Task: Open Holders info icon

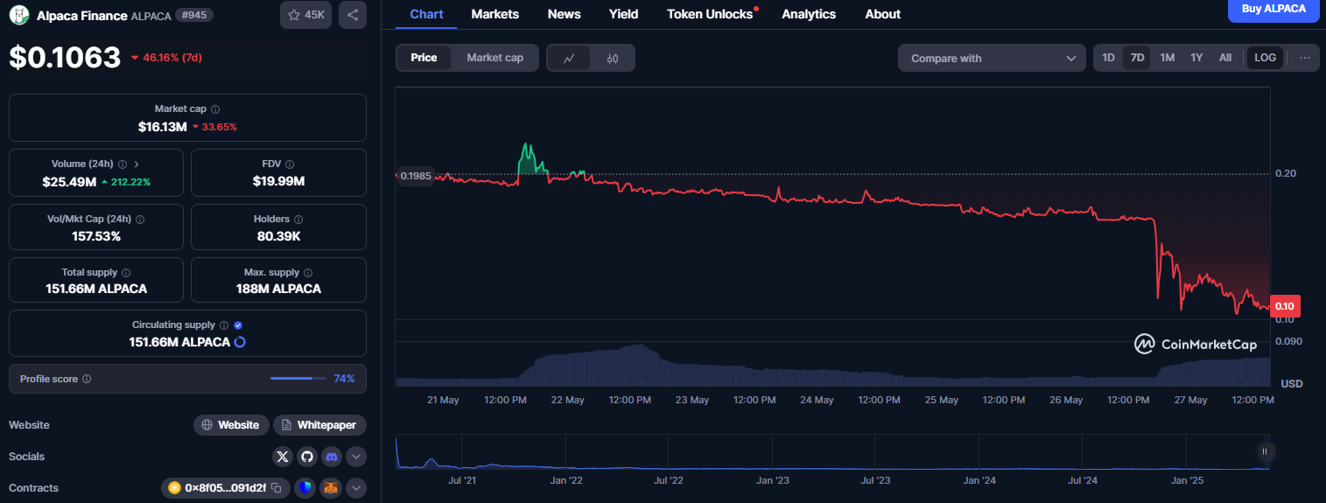Action: point(298,220)
